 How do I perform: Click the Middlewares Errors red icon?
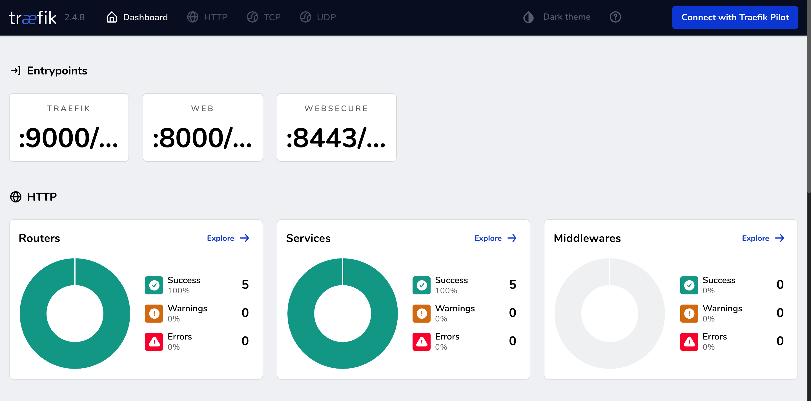tap(688, 341)
